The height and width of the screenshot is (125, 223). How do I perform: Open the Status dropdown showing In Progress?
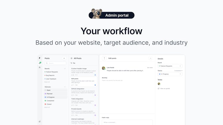[170, 74]
